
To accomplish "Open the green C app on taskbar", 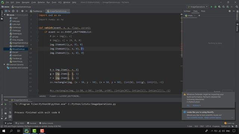I will pyautogui.click(x=34, y=131).
